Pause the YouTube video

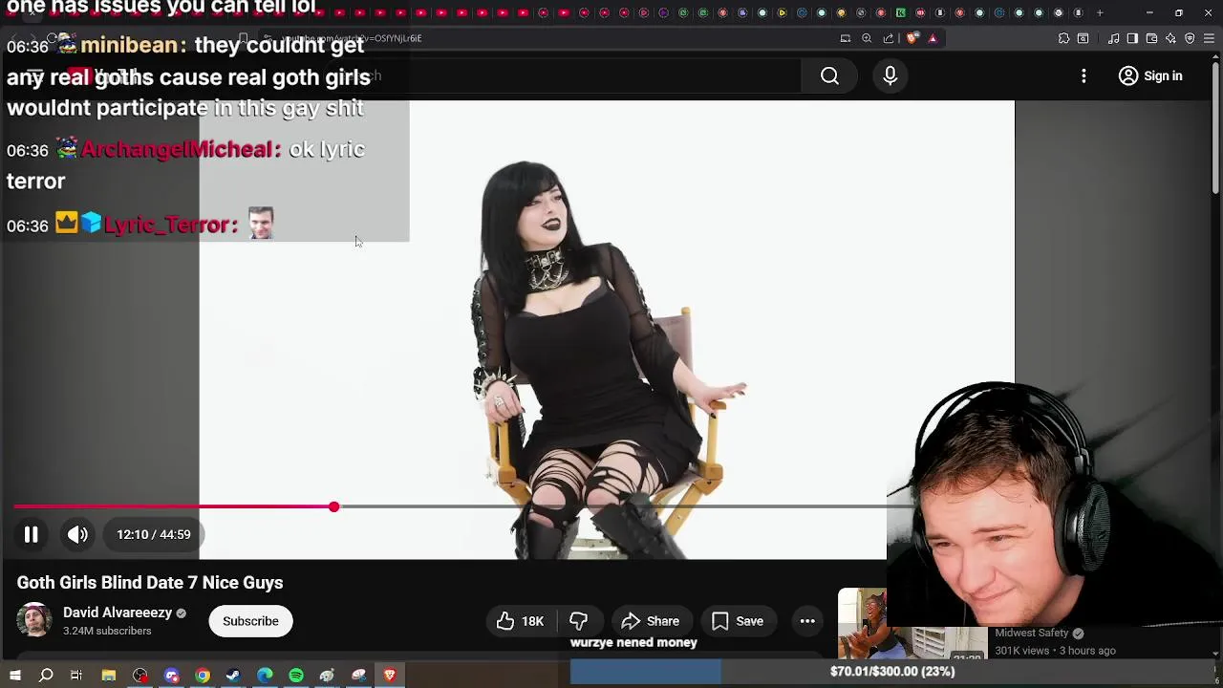(31, 535)
